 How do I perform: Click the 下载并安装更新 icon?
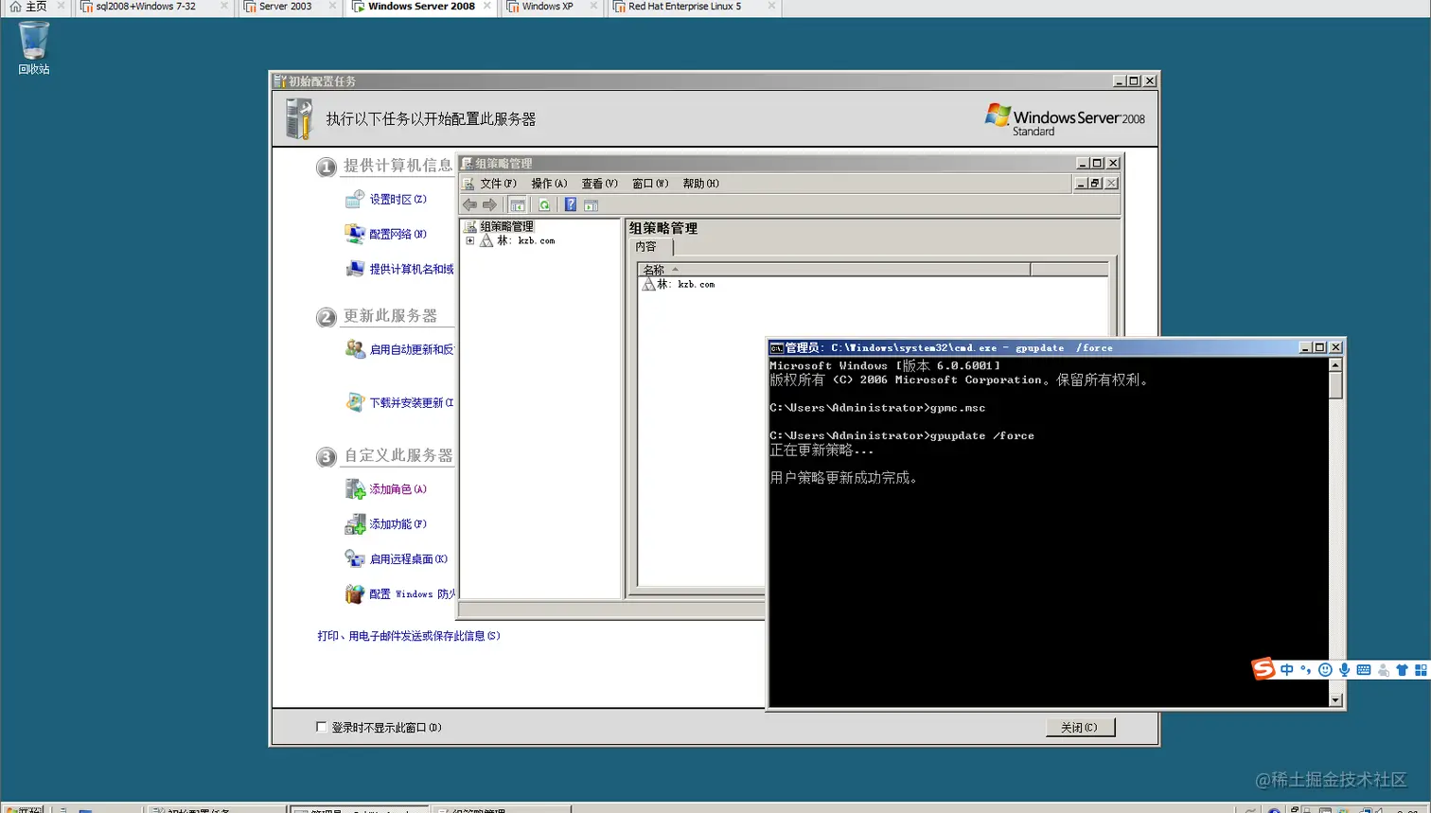coord(355,402)
